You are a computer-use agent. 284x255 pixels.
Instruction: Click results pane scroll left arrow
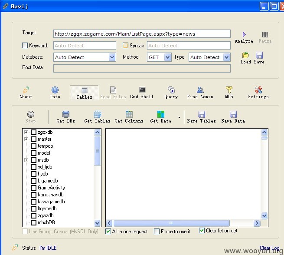pyautogui.click(x=109, y=223)
